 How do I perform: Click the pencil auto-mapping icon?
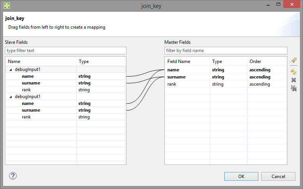coord(293,61)
